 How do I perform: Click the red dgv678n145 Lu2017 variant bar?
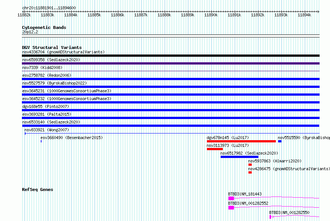(x=241, y=141)
